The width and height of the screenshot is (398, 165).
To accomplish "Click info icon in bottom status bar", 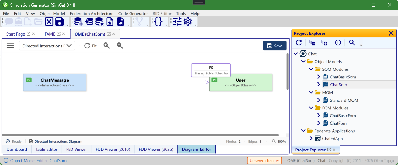I will point(6,160).
